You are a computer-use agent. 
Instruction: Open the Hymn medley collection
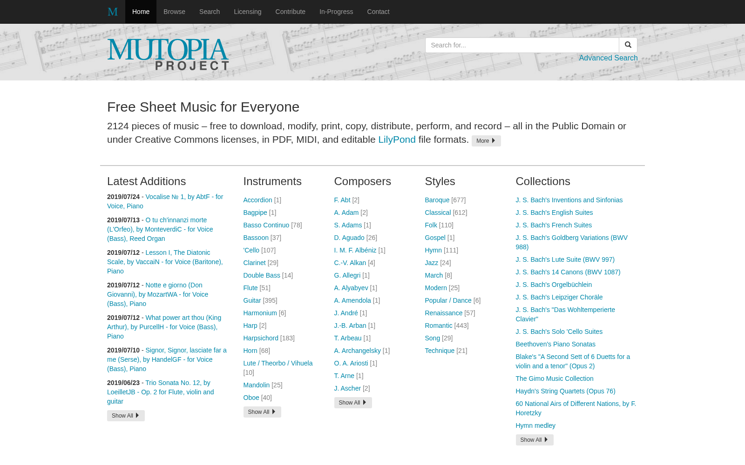535,425
